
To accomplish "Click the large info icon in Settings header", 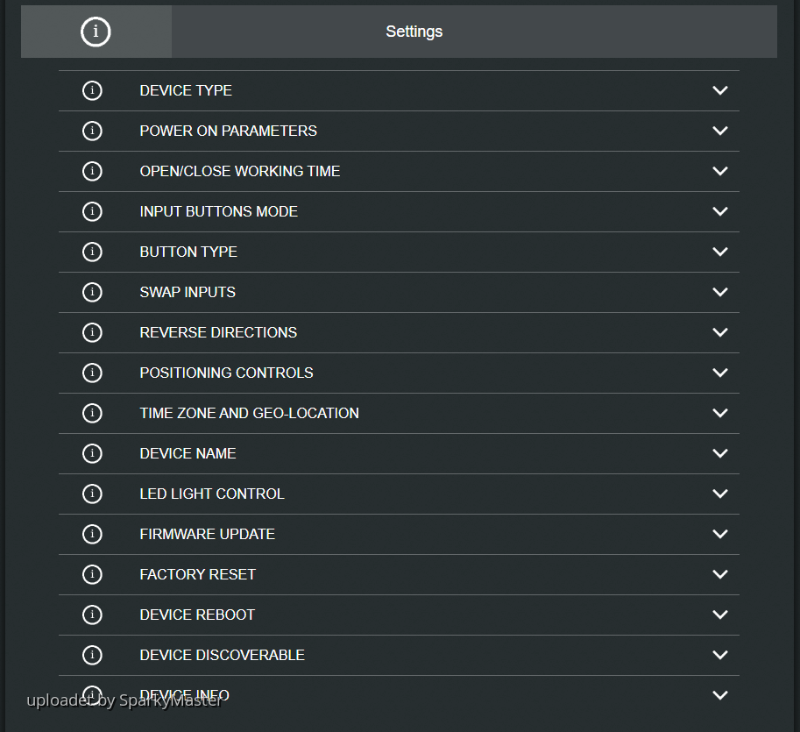I will tap(96, 32).
